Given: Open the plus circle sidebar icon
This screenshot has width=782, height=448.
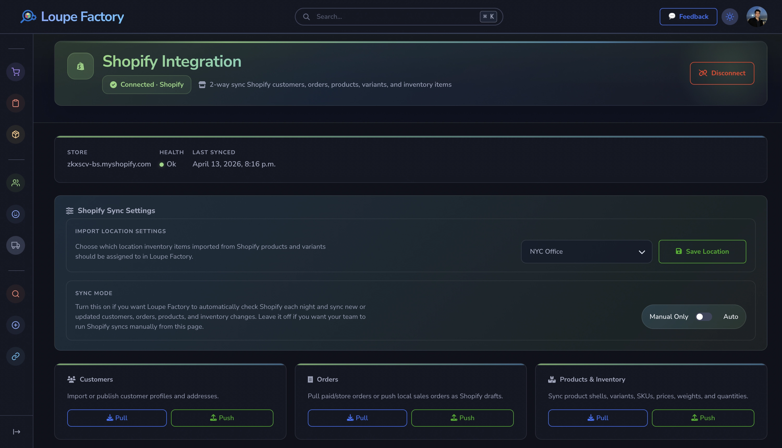Looking at the screenshot, I should click(16, 325).
